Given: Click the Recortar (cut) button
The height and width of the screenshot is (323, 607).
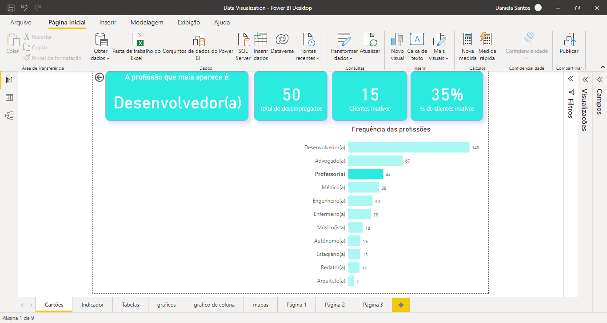Looking at the screenshot, I should click(38, 37).
